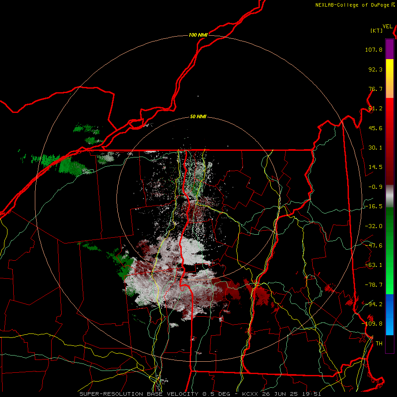
Task: Click the 50 NMI range ring label
Action: (x=198, y=117)
